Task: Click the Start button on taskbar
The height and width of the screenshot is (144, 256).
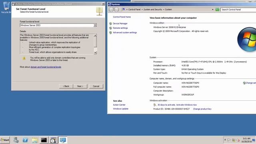Action: (5, 140)
